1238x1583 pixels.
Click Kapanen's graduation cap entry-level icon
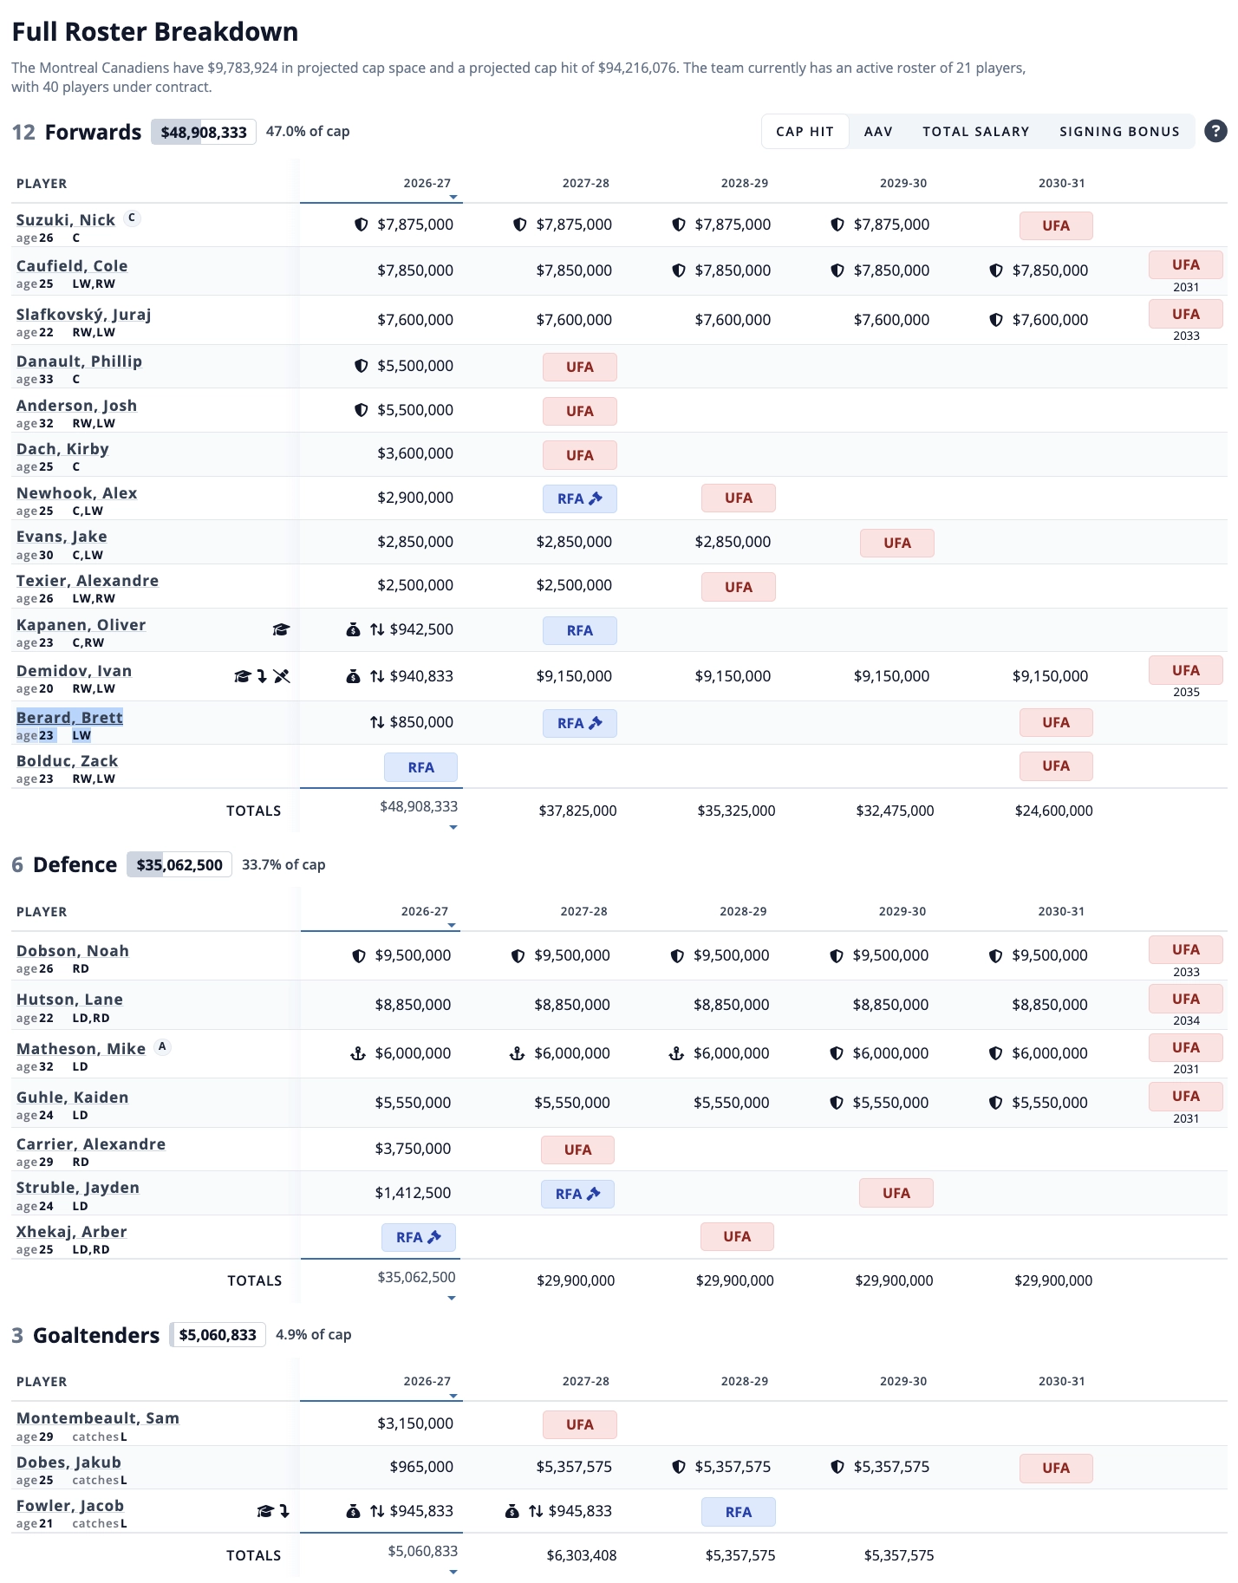pos(281,629)
